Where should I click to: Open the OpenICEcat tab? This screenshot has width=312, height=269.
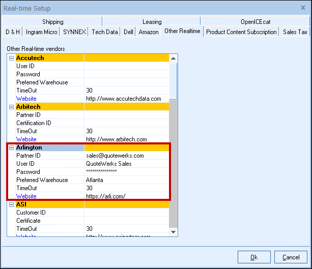[x=256, y=21]
